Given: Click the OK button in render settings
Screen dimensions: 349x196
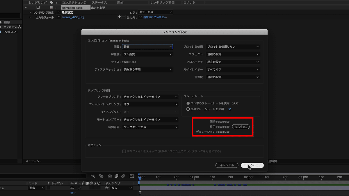Looking at the screenshot, I should [252, 165].
